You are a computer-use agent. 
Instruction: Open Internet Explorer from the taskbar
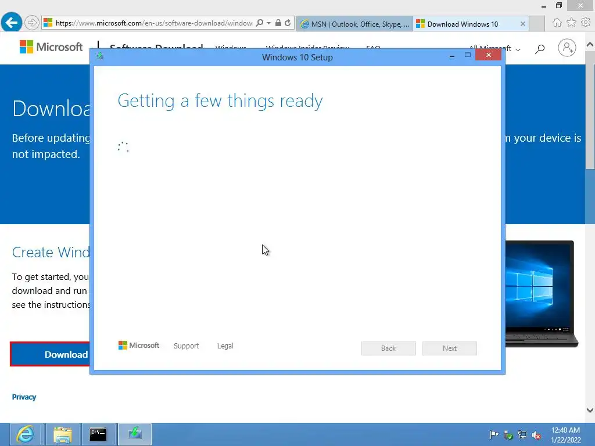click(25, 434)
